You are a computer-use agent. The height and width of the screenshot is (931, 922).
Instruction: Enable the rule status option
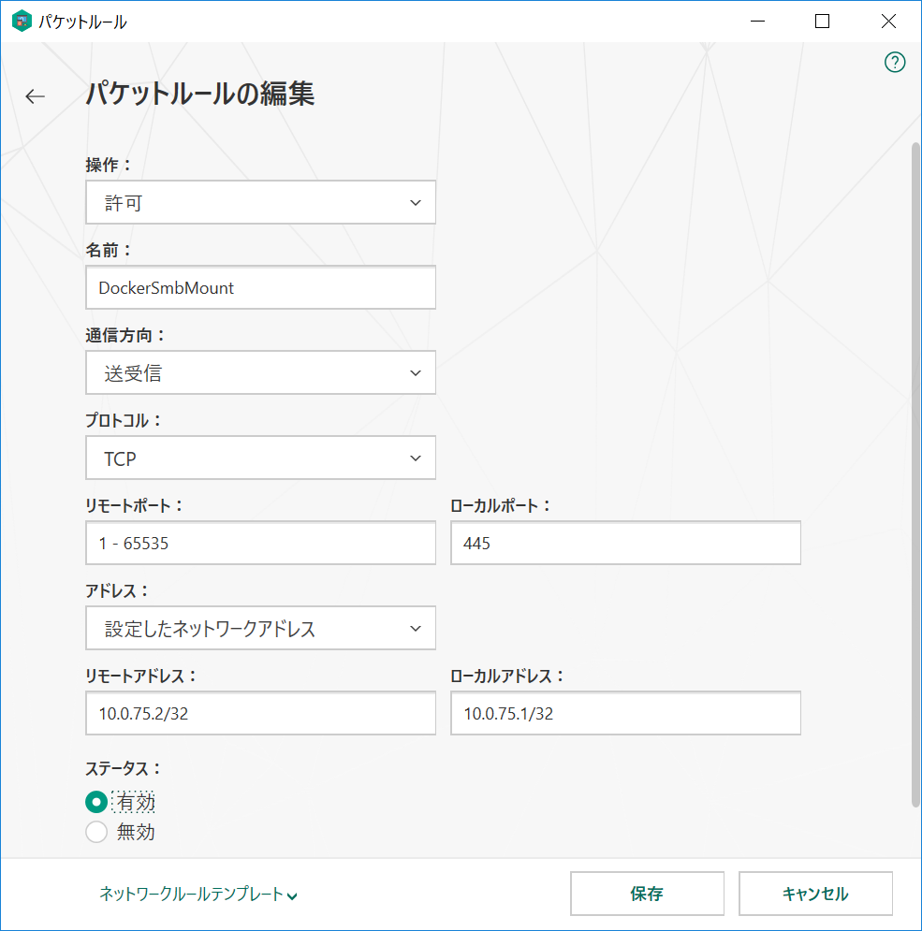[x=96, y=802]
